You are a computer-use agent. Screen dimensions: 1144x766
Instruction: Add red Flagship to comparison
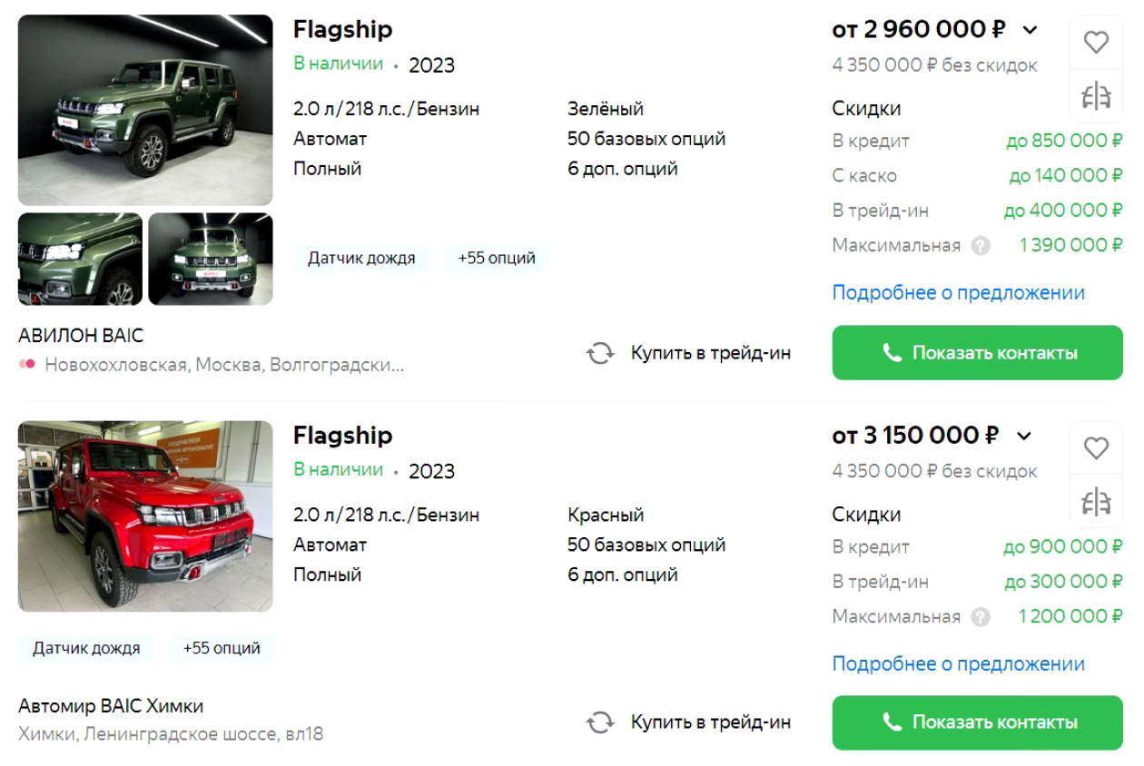1096,501
